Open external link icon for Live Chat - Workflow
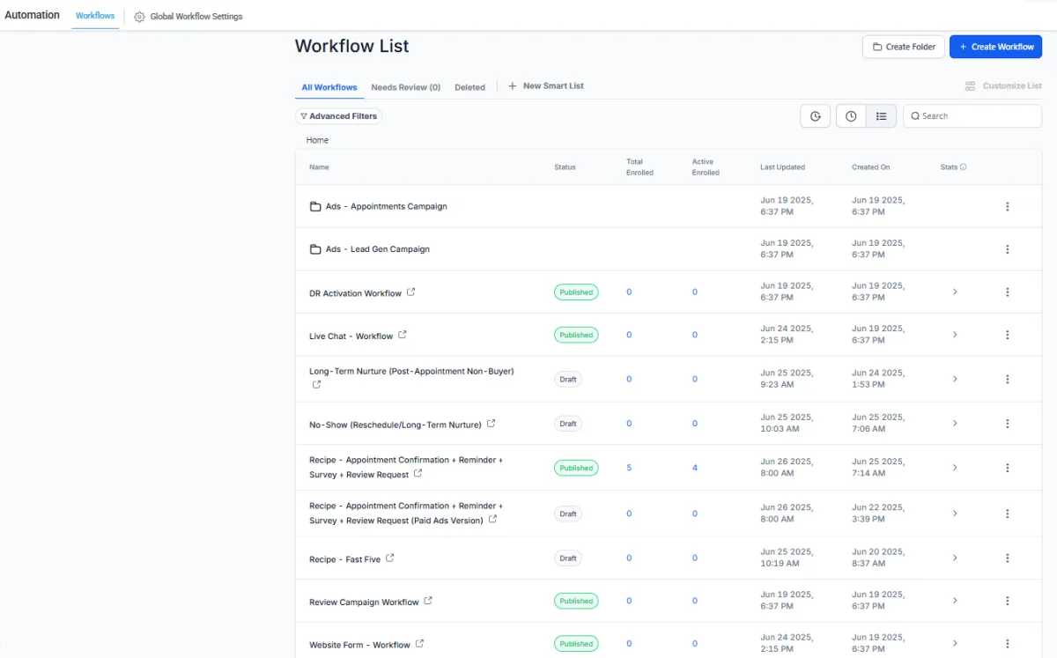Viewport: 1057px width, 658px height. pos(403,335)
